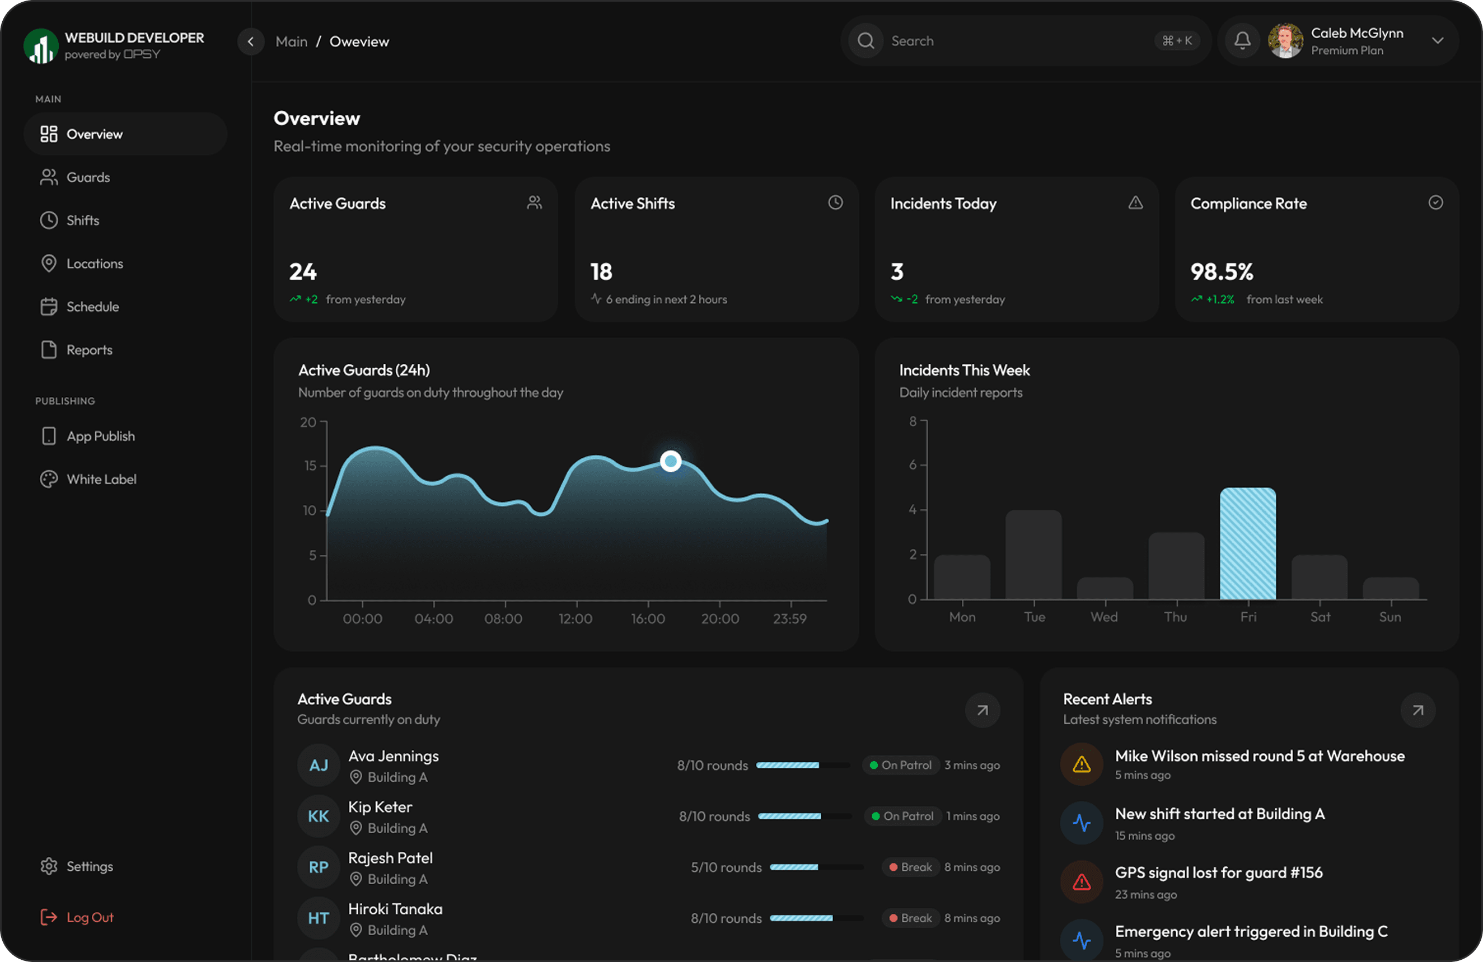Click the White Label palette icon

click(49, 479)
